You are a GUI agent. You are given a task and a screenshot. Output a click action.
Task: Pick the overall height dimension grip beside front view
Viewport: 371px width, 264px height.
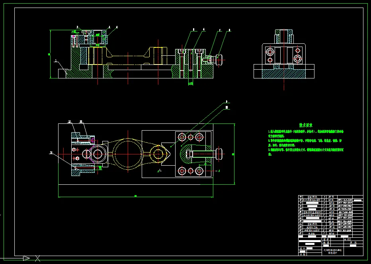(49, 54)
